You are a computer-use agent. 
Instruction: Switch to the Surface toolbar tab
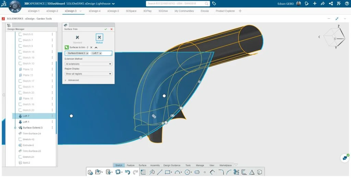pyautogui.click(x=142, y=165)
